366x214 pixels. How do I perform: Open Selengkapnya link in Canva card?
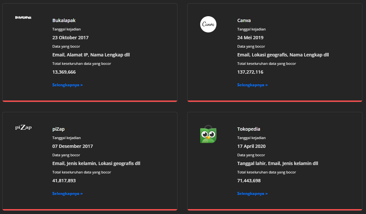(252, 85)
